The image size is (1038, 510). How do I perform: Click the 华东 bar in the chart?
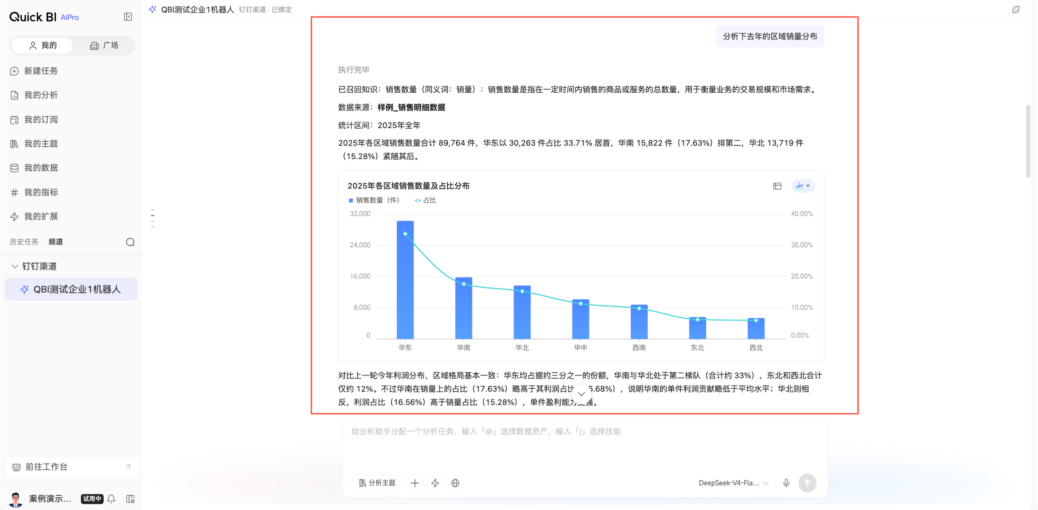point(405,280)
